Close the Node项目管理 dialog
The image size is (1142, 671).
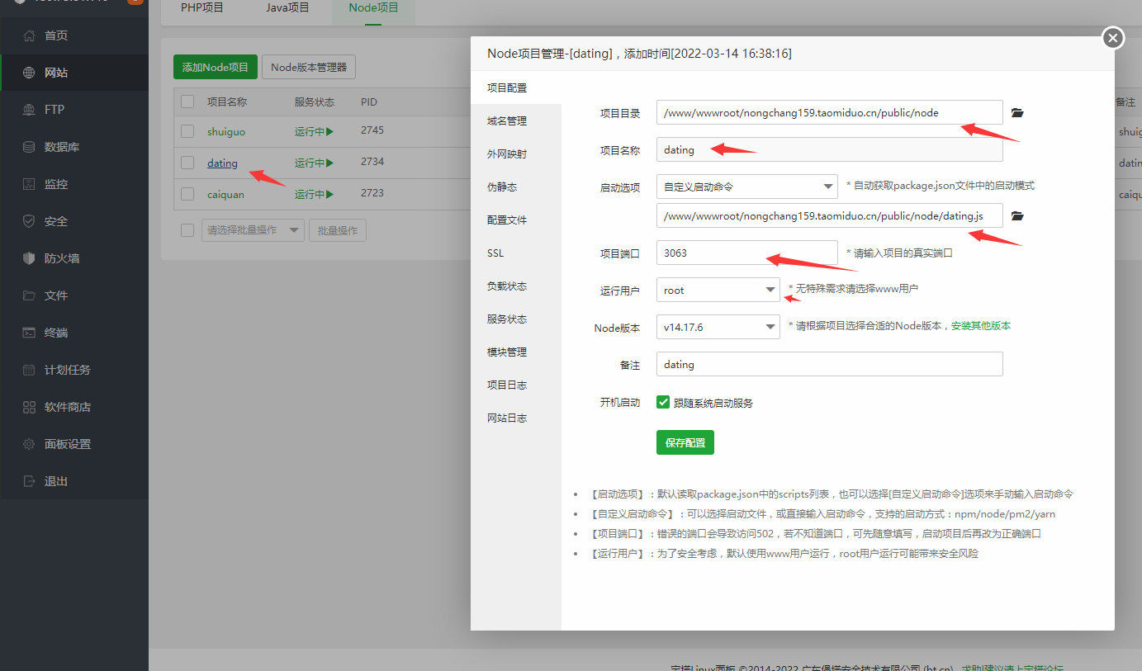click(1113, 38)
